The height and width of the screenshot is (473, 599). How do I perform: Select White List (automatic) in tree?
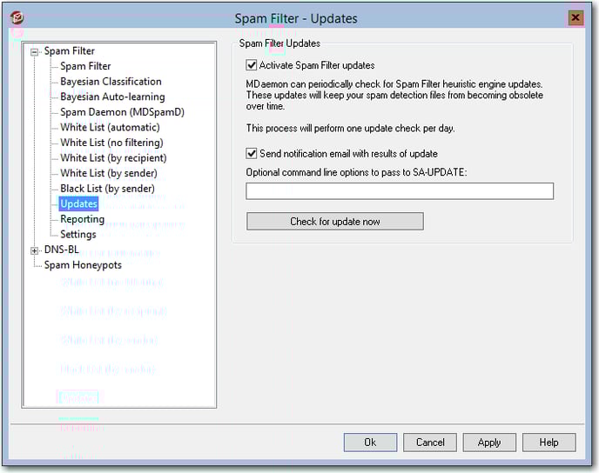coord(110,128)
